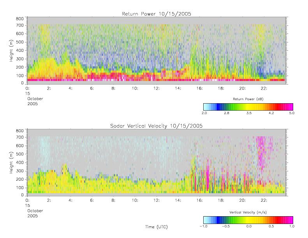Click the "Vertical Velocity (m/s)" colorbar label
The width and height of the screenshot is (308, 238).
(248, 212)
